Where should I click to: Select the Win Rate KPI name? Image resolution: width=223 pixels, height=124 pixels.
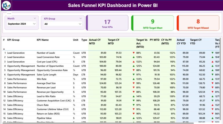[x=42, y=79]
